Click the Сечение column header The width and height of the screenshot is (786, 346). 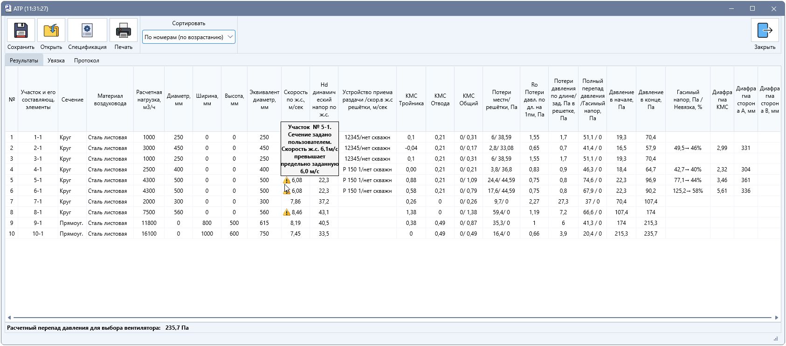[72, 100]
